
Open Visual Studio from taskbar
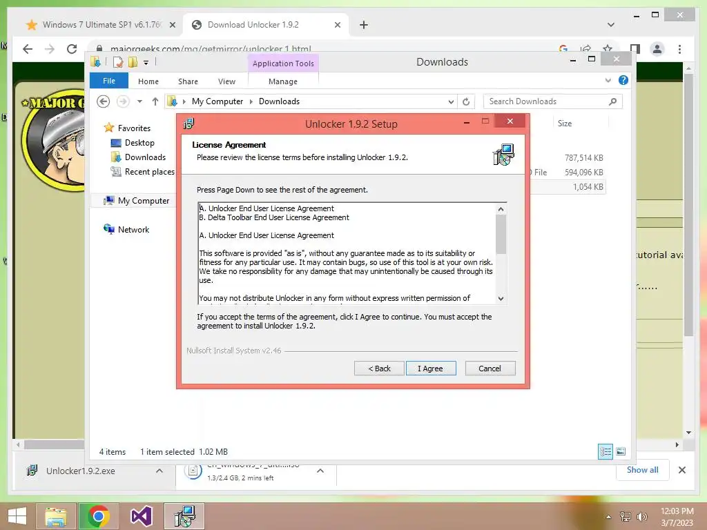pyautogui.click(x=141, y=516)
